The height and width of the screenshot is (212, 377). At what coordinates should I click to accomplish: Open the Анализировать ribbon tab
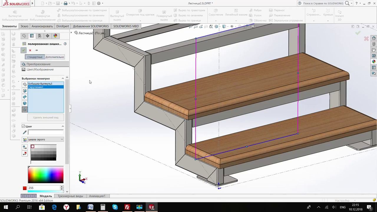(x=42, y=26)
